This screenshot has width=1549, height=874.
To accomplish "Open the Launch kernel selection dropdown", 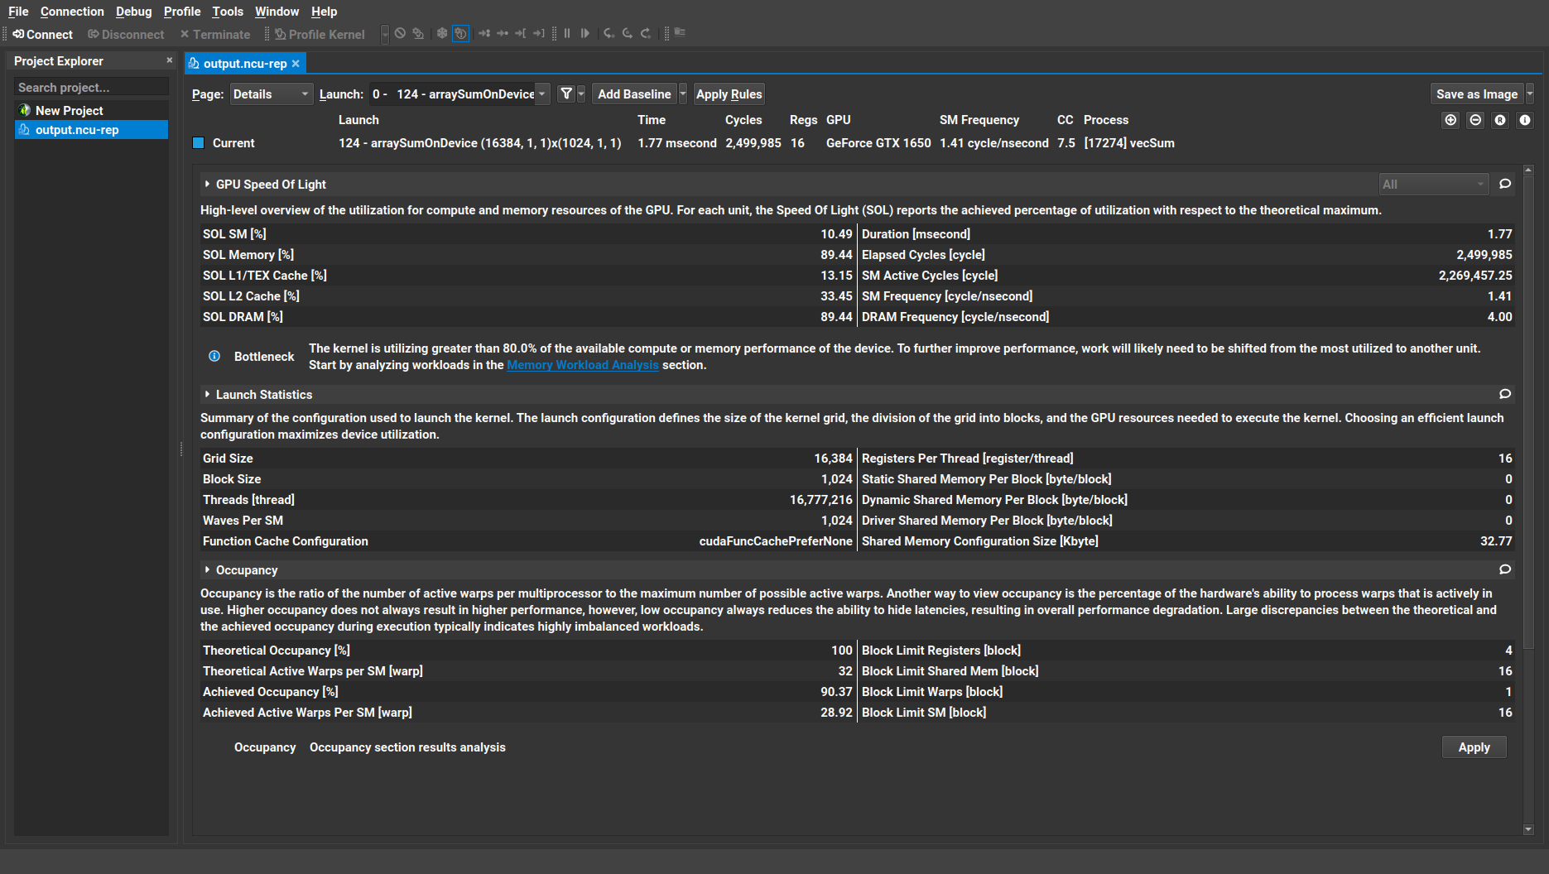I will click(459, 94).
